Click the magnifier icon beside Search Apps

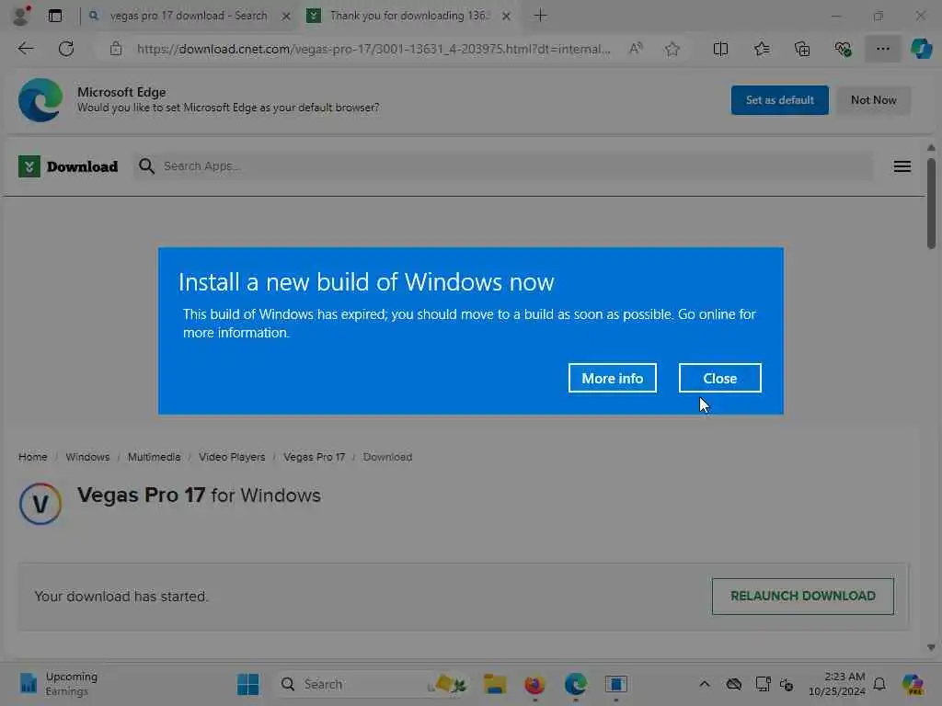146,166
